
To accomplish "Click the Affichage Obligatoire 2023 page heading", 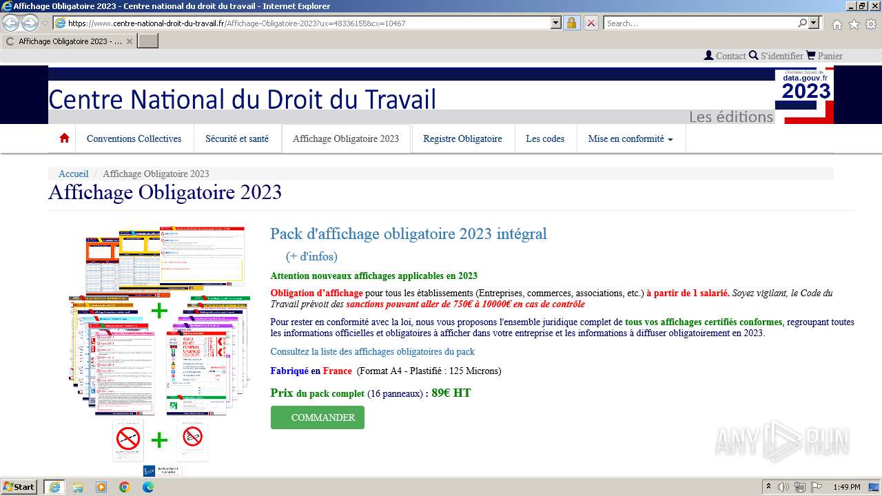I will pos(165,192).
